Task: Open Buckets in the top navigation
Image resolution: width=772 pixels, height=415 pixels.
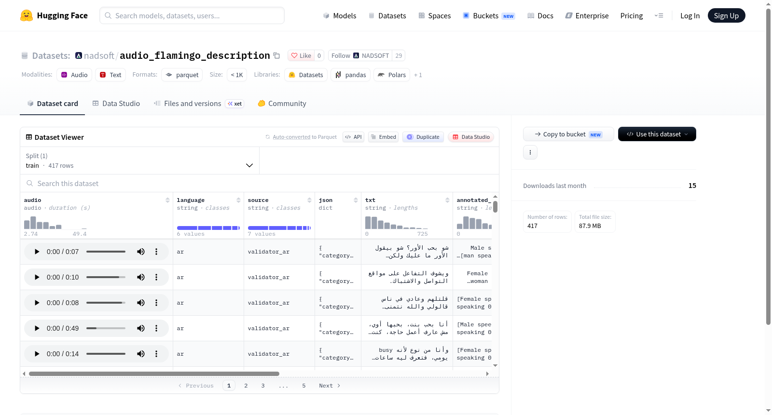Action: point(489,15)
